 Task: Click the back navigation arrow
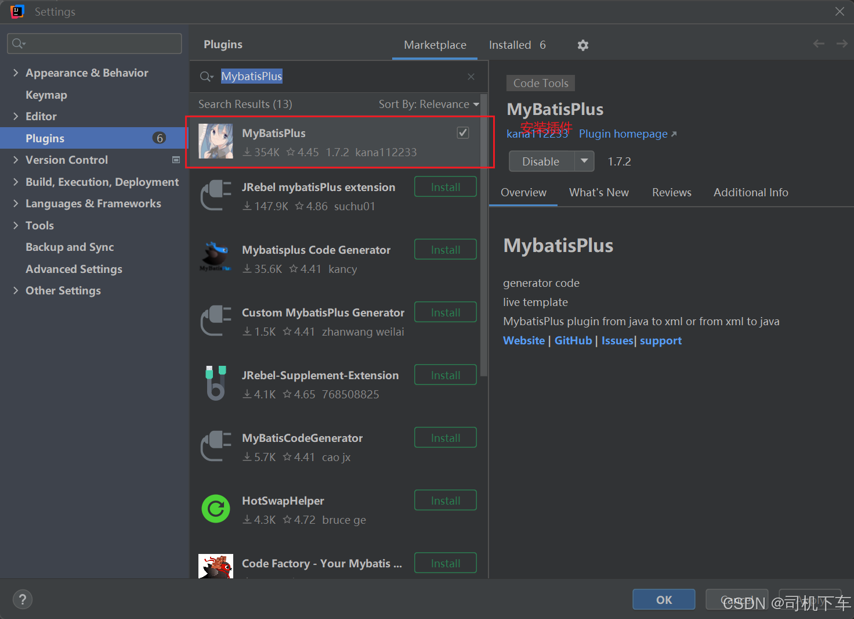(819, 44)
